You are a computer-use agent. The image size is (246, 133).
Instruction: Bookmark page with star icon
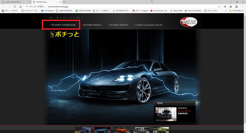219,6
